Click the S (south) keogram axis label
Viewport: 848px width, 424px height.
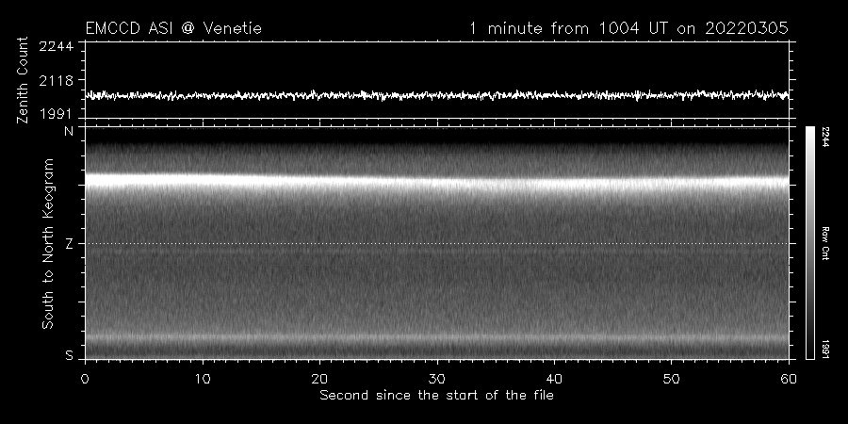69,355
